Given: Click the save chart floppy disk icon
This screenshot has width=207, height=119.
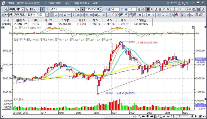Looking at the screenshot, I should 199,9.
